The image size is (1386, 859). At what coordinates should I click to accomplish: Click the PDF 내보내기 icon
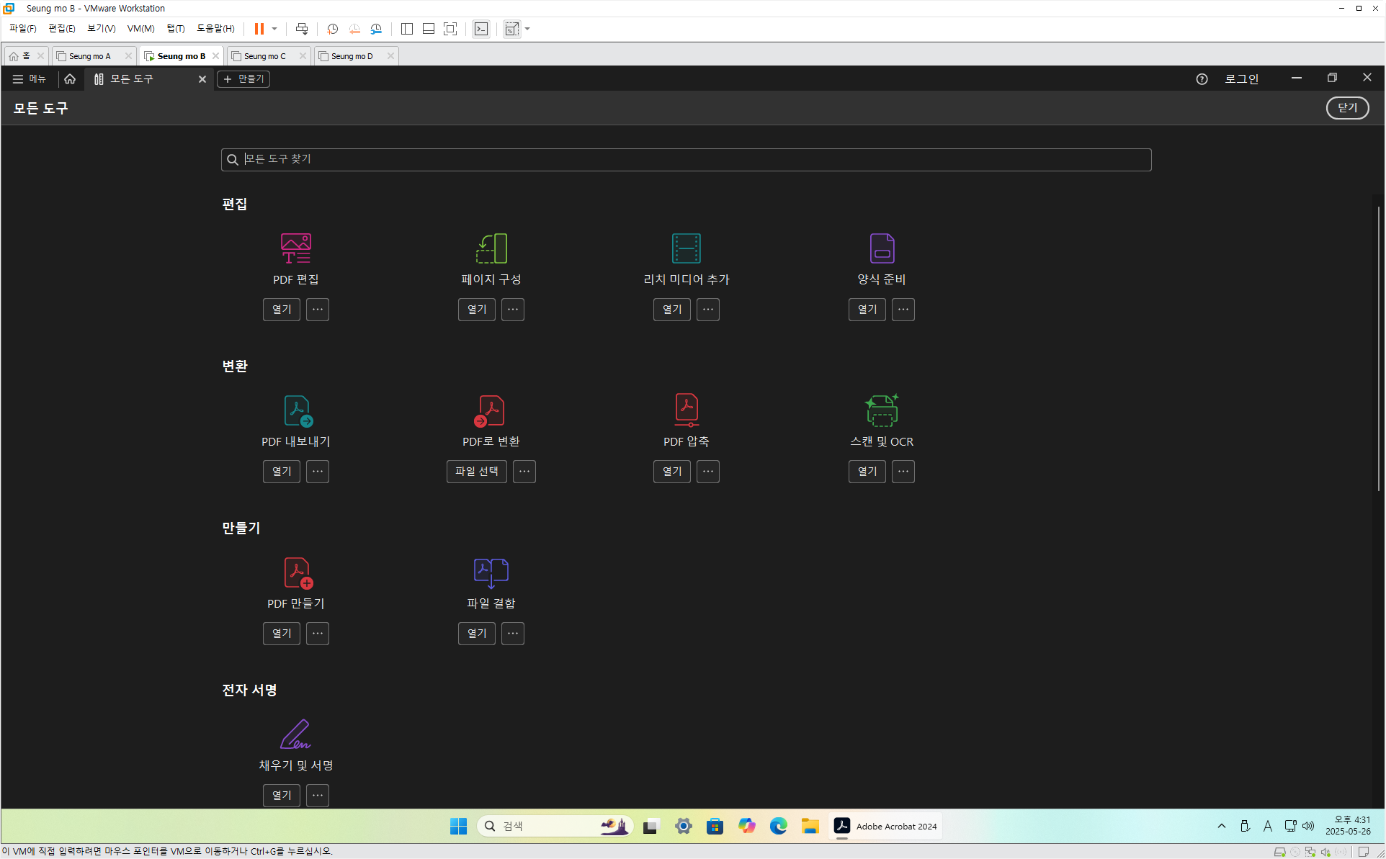(297, 410)
